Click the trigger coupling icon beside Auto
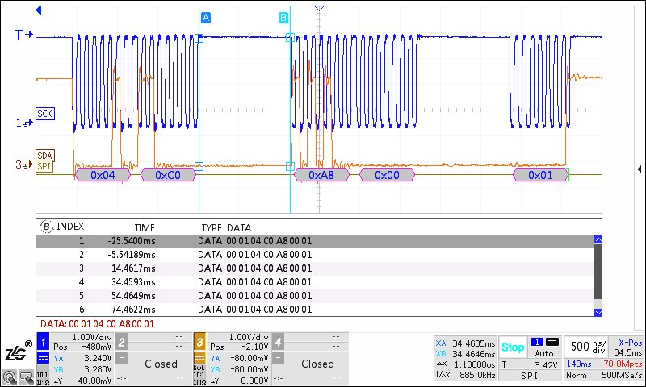 click(552, 342)
